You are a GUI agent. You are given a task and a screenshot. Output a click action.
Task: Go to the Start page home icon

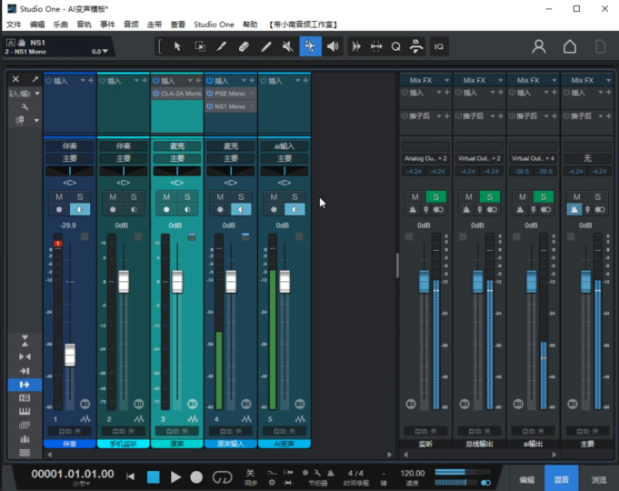coord(570,46)
